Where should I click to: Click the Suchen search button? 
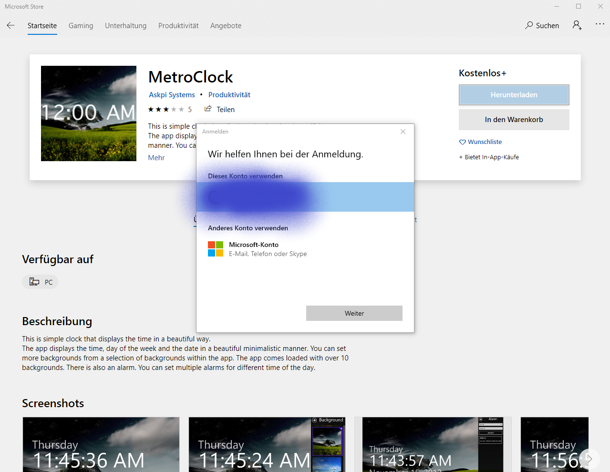[x=542, y=25]
